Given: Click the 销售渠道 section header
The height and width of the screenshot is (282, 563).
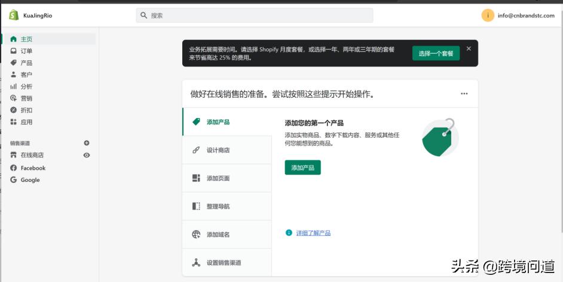Looking at the screenshot, I should (x=20, y=143).
